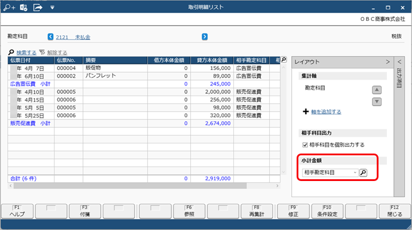Sort by the 伝票日付 column header
Image resolution: width=412 pixels, height=230 pixels.
[x=31, y=60]
